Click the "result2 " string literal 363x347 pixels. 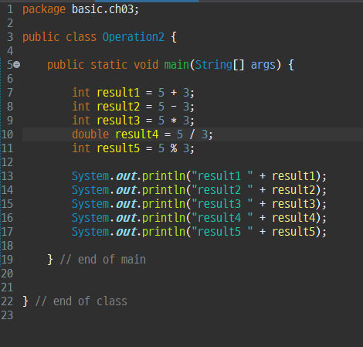pyautogui.click(x=222, y=190)
